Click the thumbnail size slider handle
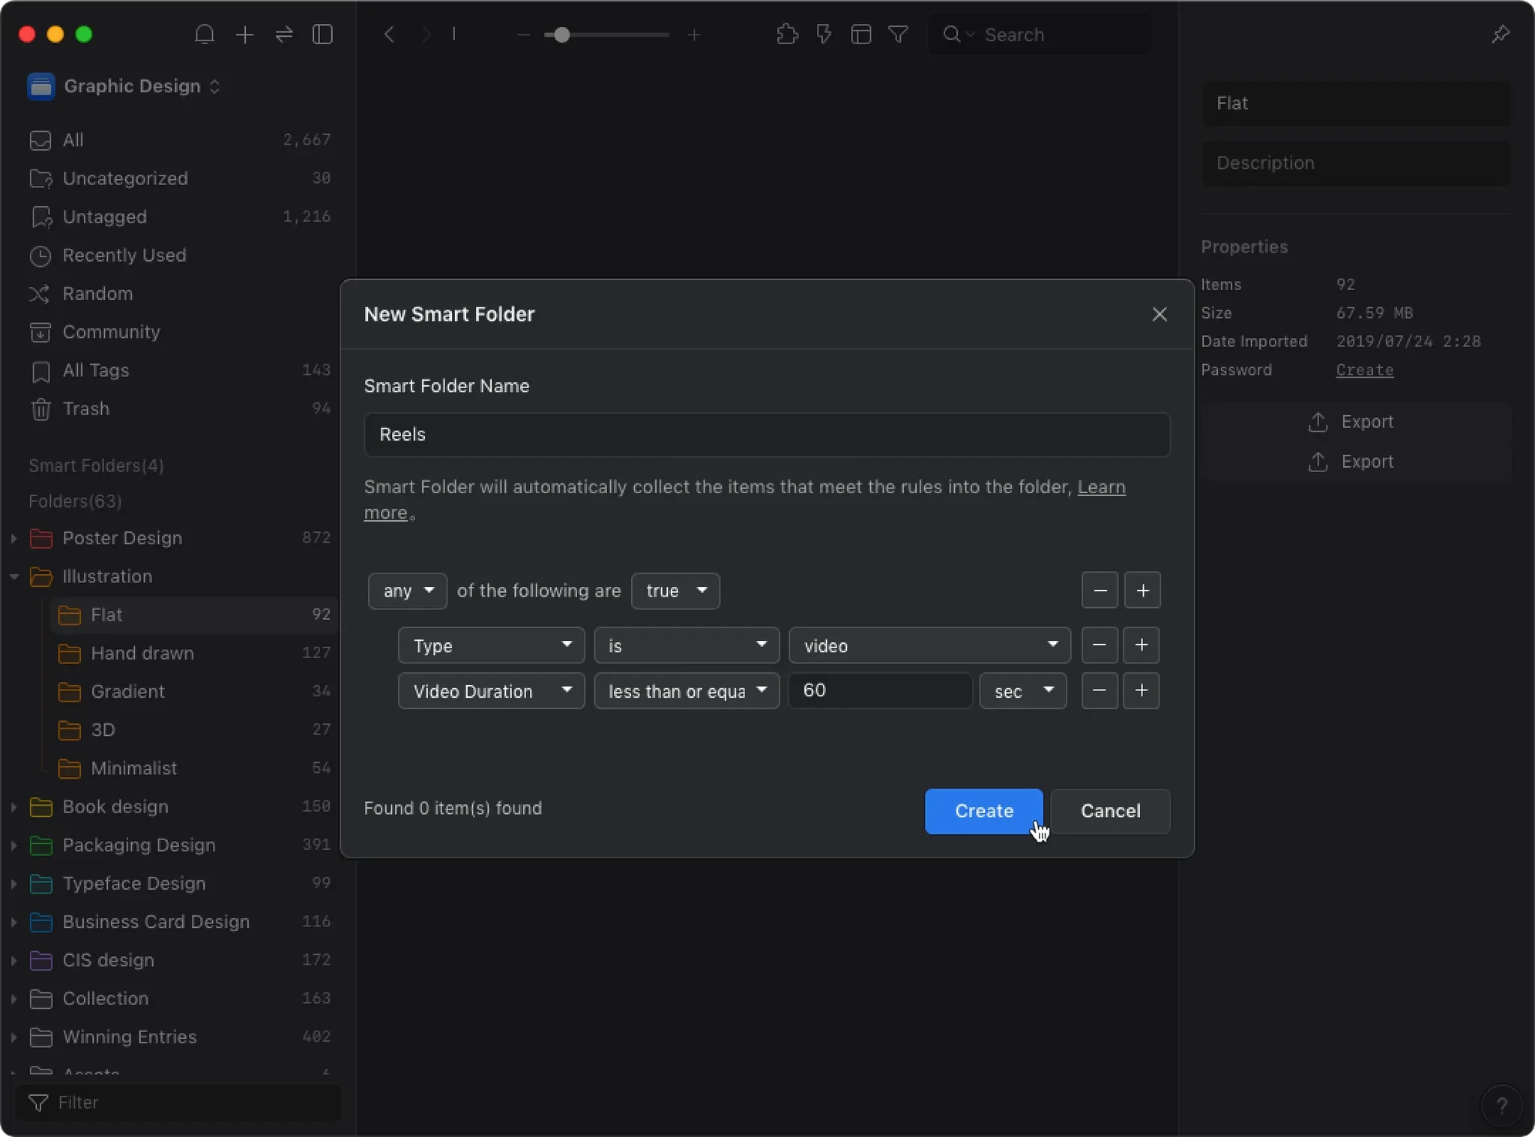Screen dimensions: 1535x1137 561,34
